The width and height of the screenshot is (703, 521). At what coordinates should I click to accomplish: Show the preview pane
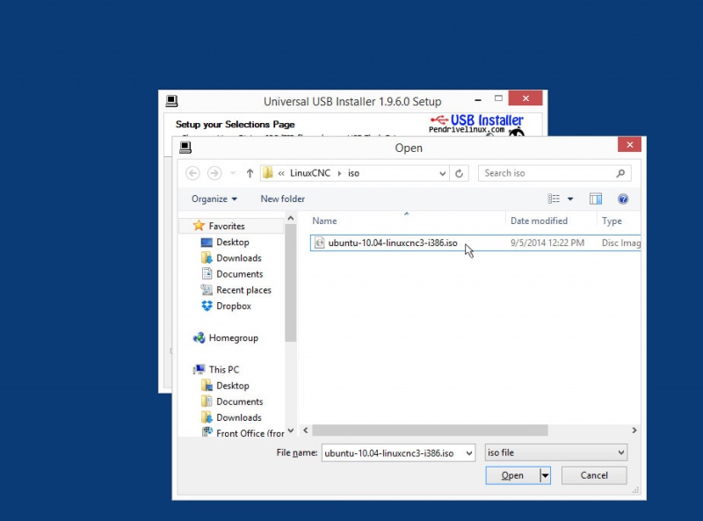596,199
